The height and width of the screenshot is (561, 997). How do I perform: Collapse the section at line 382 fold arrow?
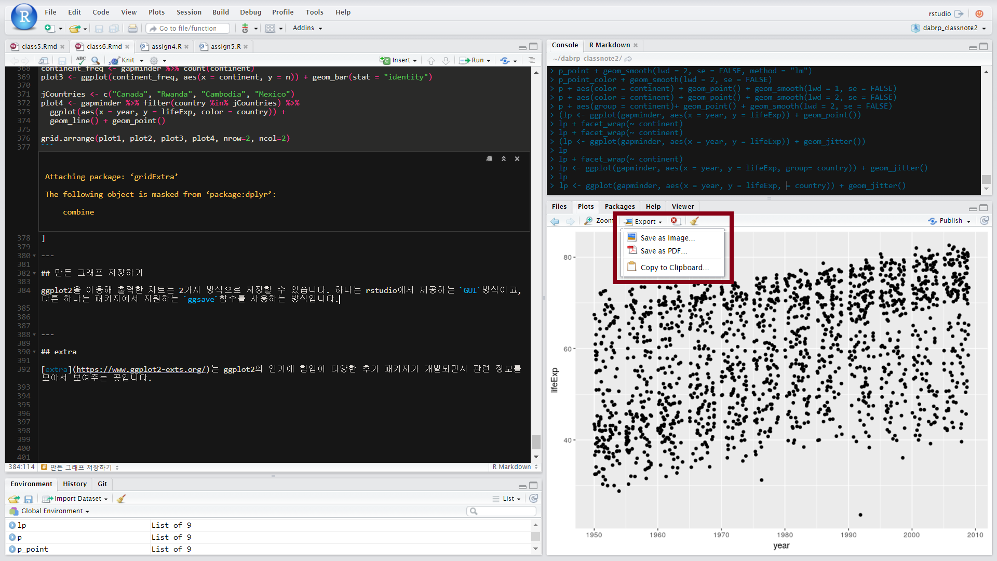point(34,273)
